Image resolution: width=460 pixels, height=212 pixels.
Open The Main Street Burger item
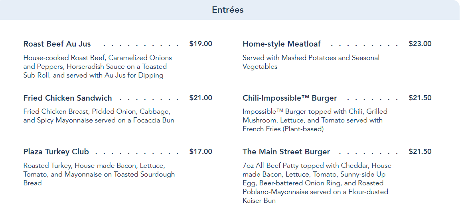(x=286, y=152)
